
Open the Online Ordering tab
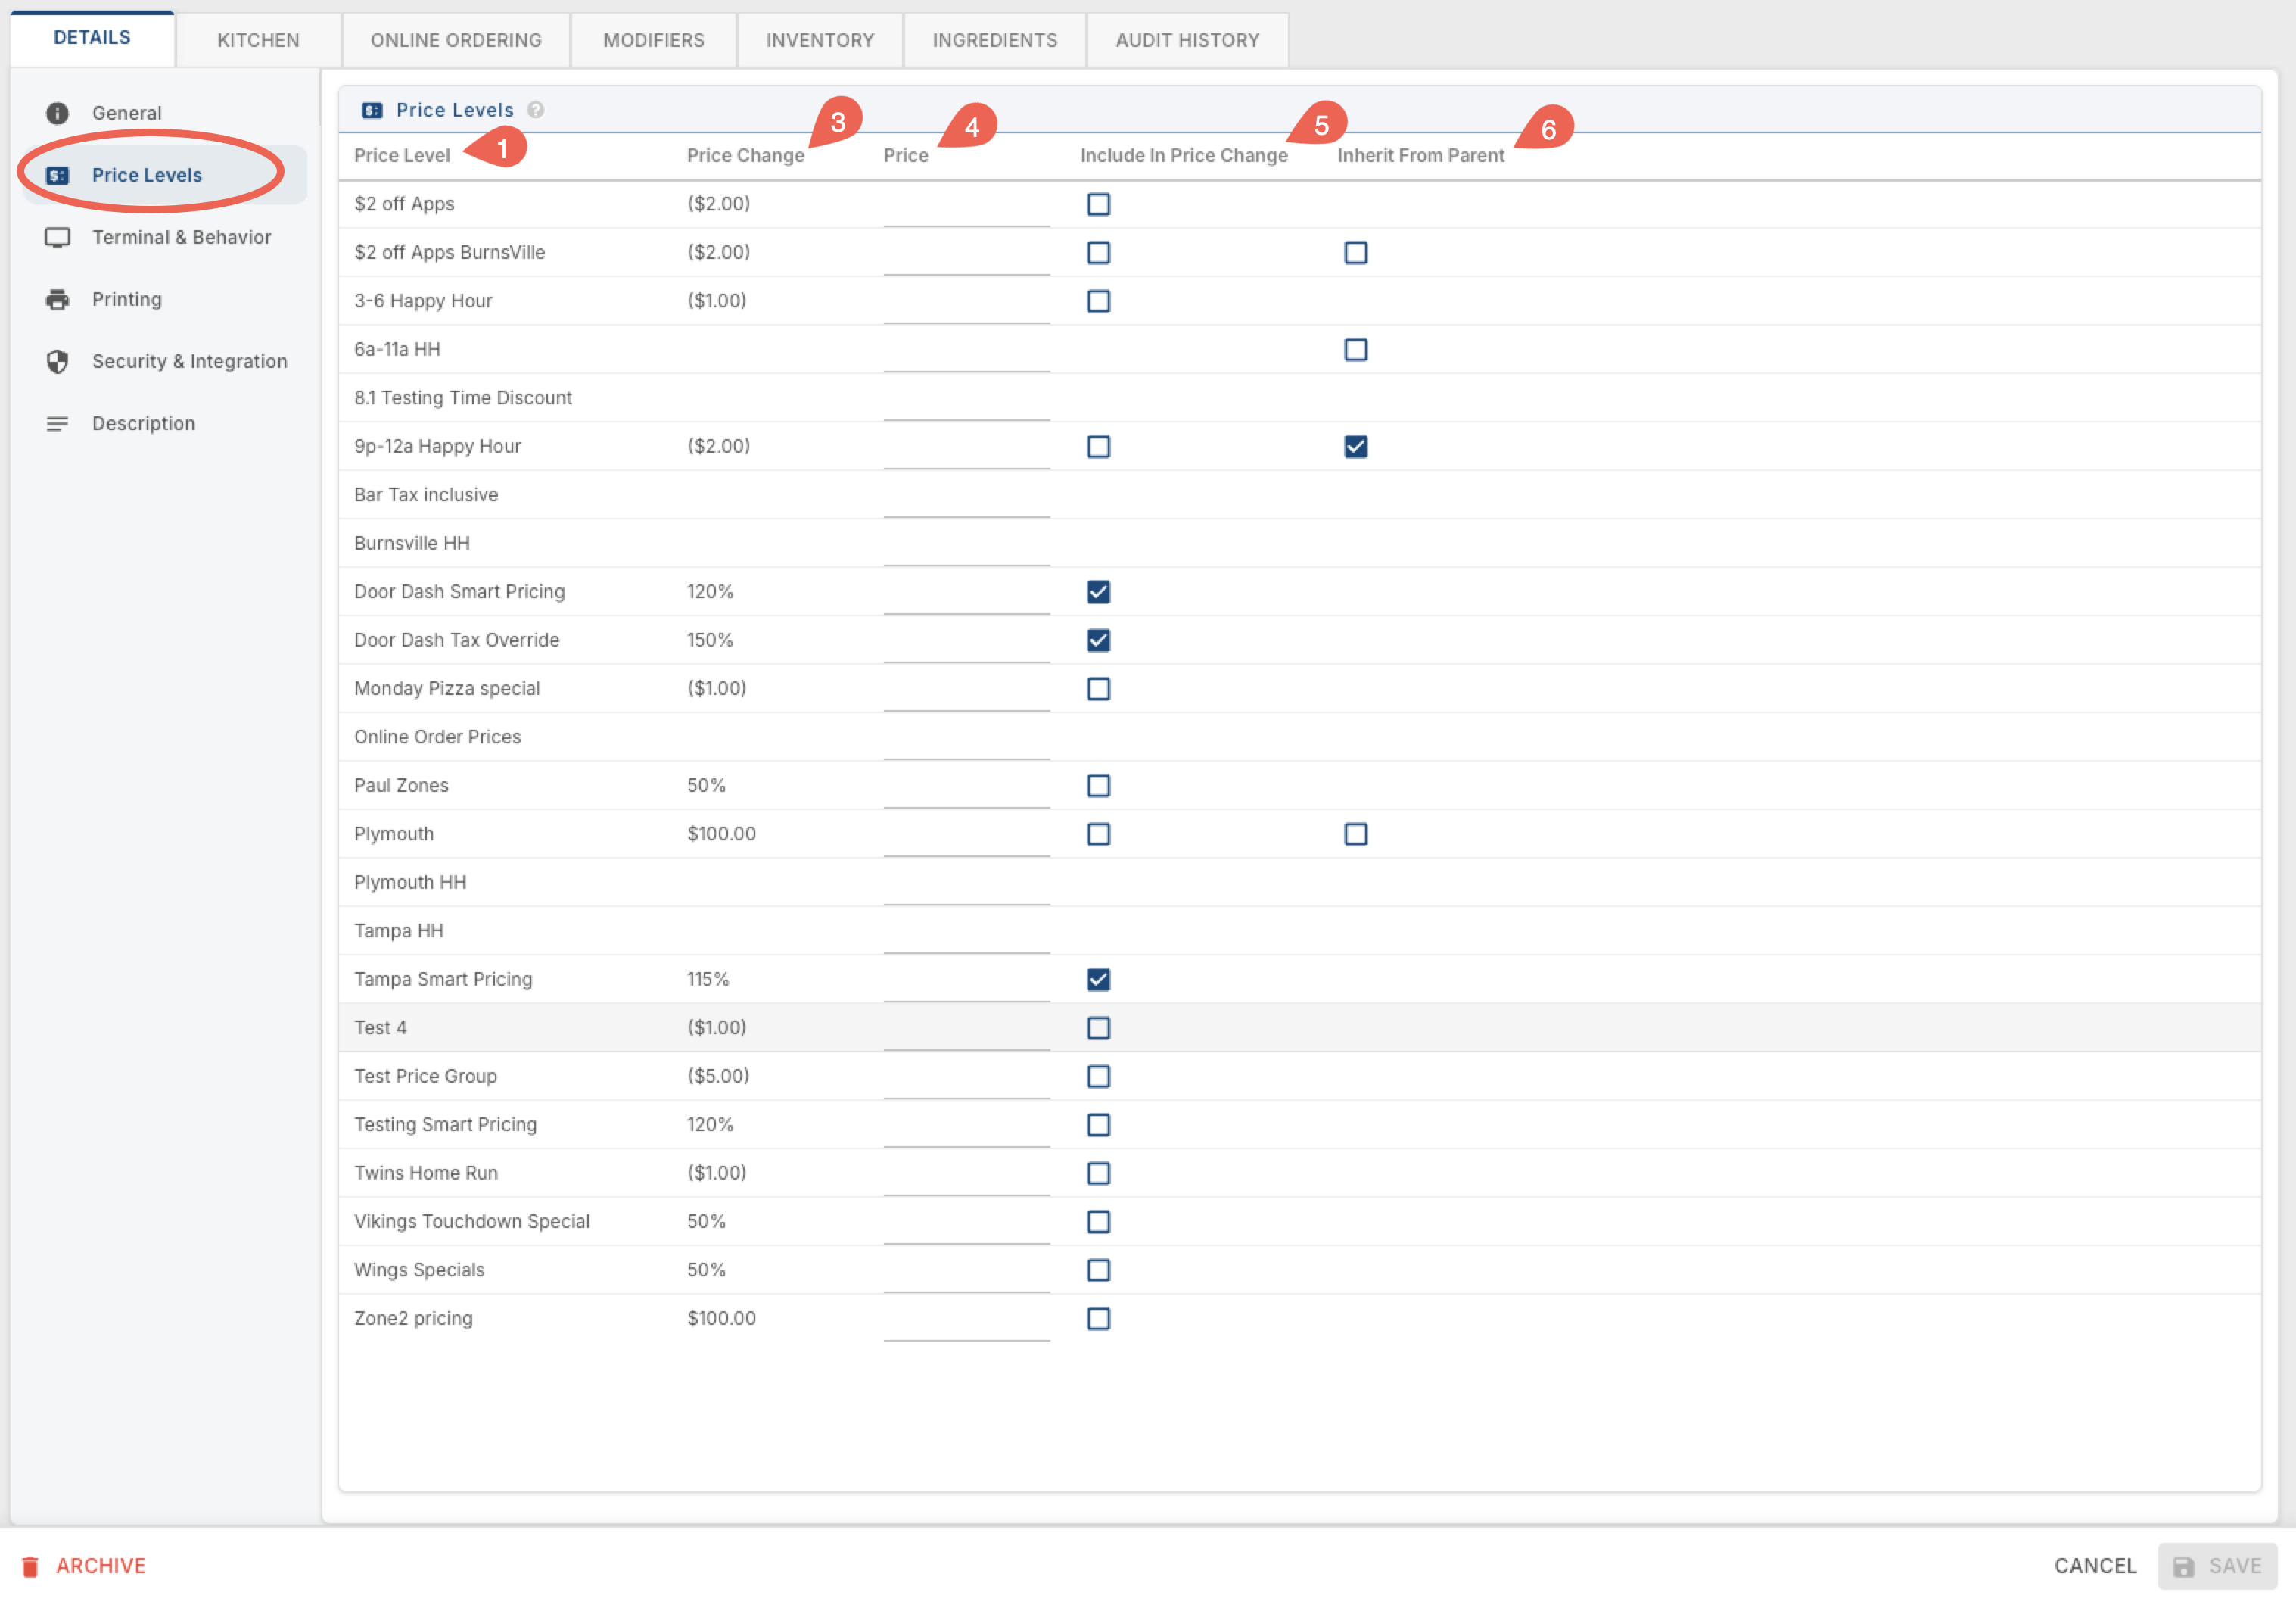pyautogui.click(x=456, y=40)
